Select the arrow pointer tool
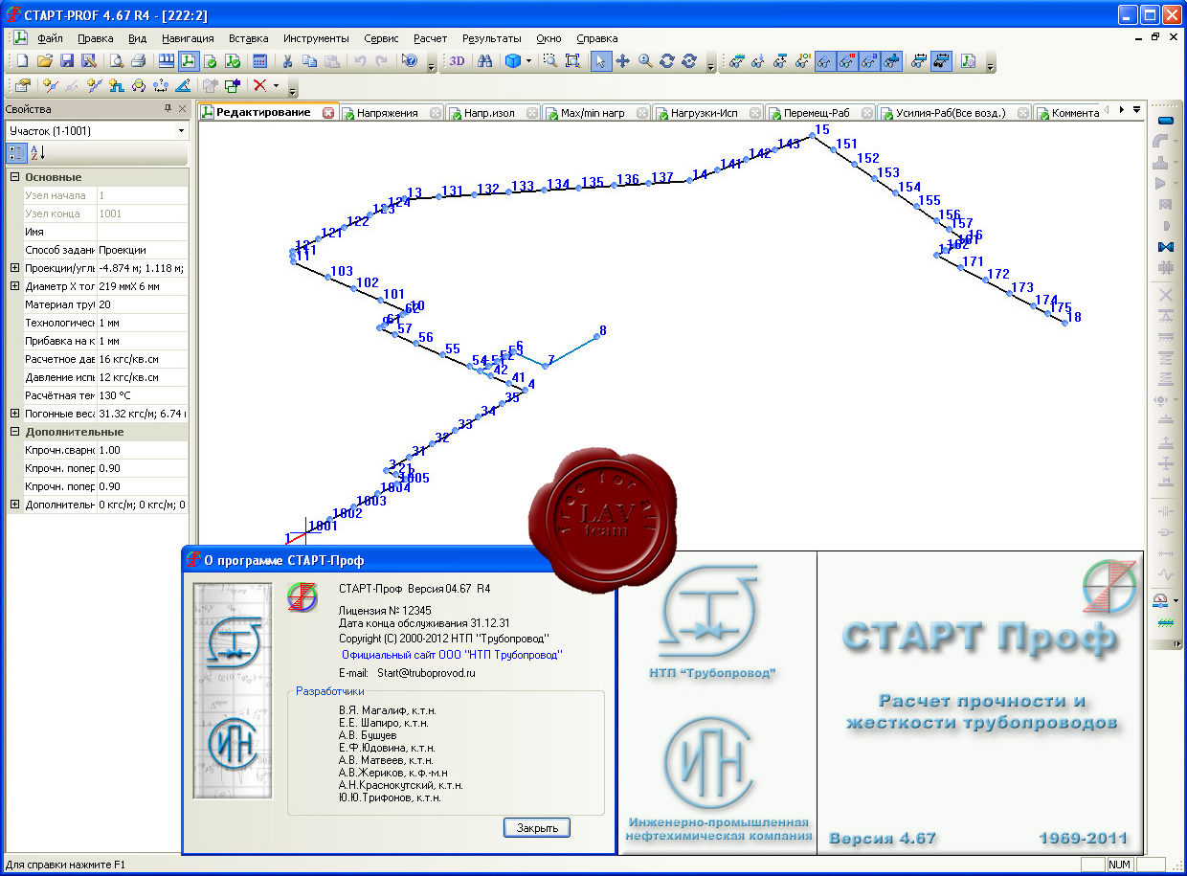 pyautogui.click(x=600, y=61)
